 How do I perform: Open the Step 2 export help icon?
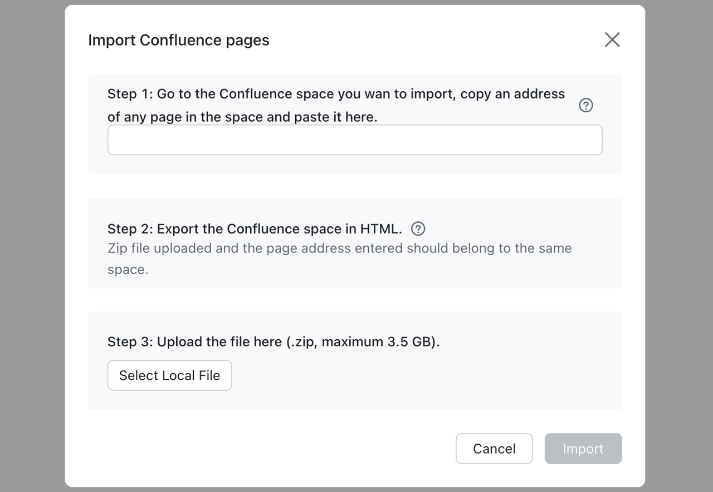[x=418, y=228]
